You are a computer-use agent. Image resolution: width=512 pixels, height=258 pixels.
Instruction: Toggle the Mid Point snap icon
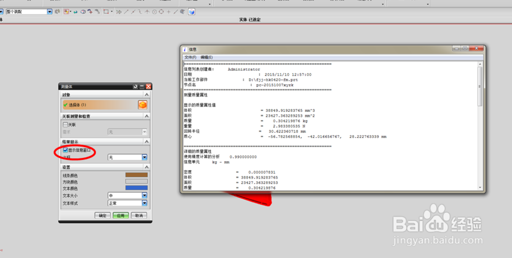coord(133,12)
